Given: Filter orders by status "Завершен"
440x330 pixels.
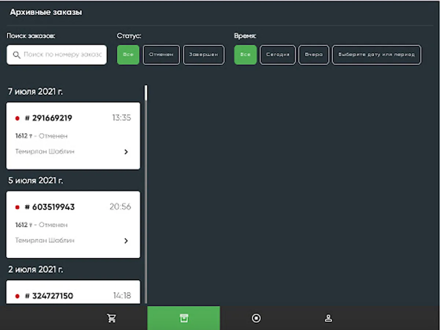Looking at the screenshot, I should click(x=203, y=55).
